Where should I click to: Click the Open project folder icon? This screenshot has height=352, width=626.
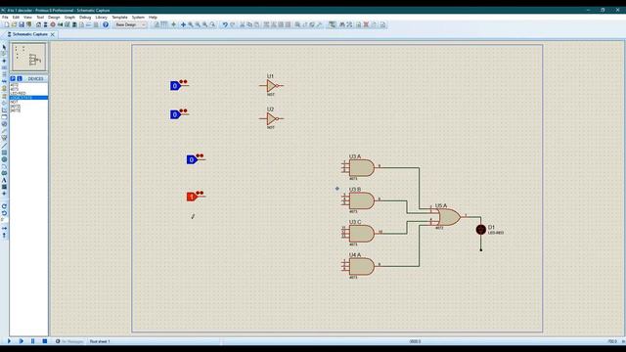14,24
